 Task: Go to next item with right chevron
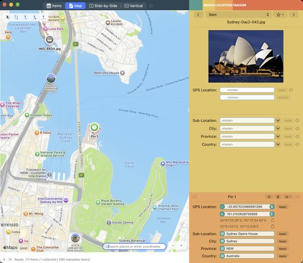click(293, 15)
